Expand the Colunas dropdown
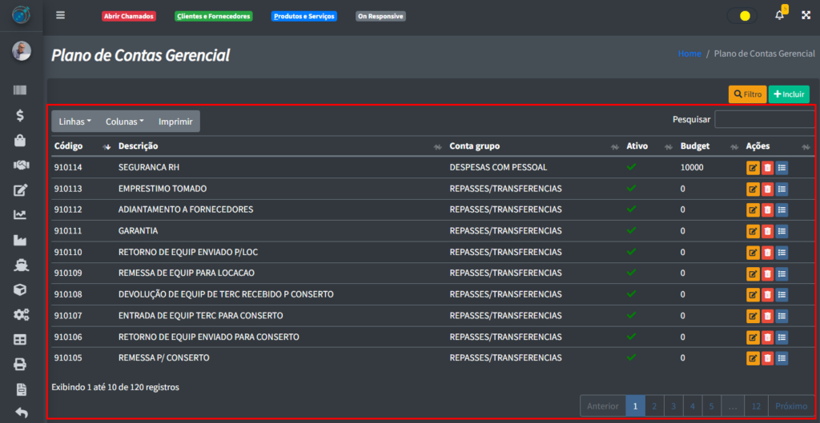The image size is (820, 423). point(124,122)
